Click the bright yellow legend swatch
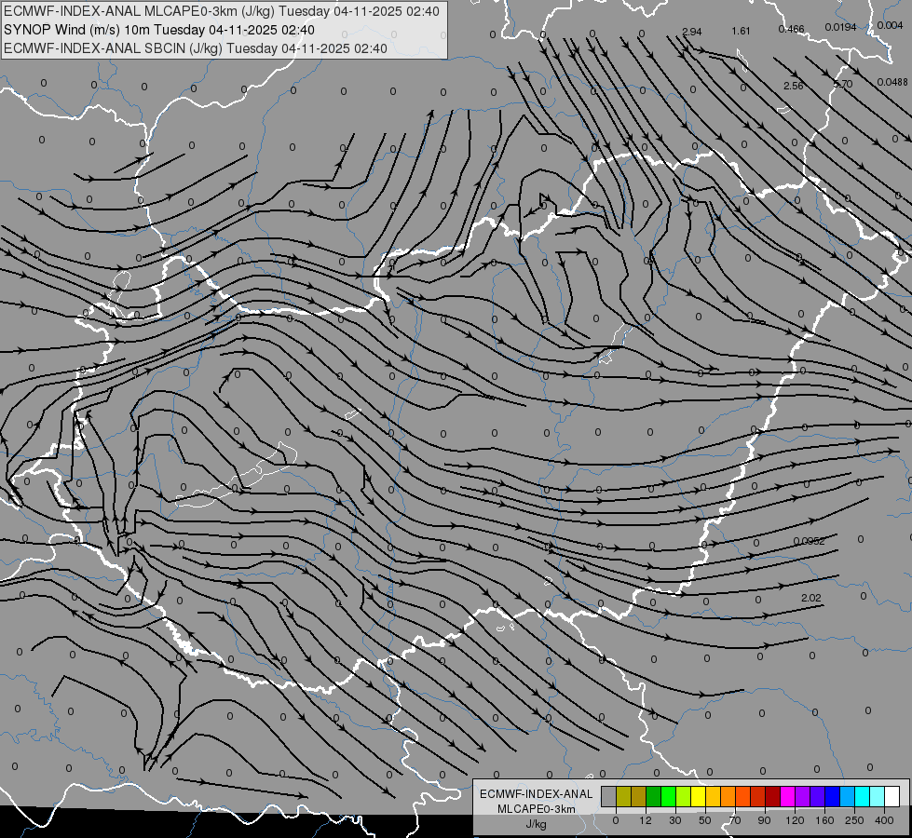 [x=698, y=796]
